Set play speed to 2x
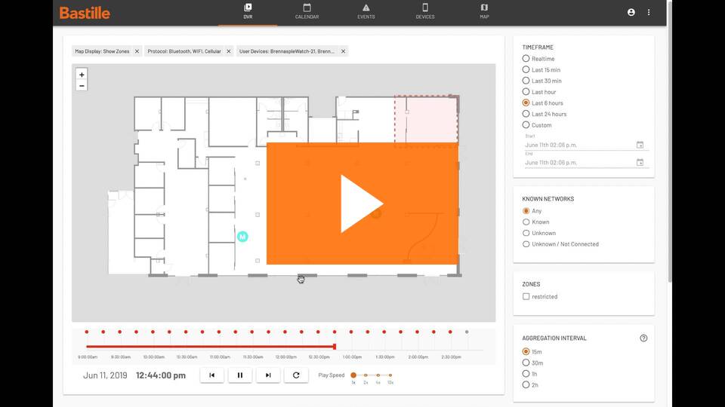This screenshot has width=725, height=407. pyautogui.click(x=366, y=375)
